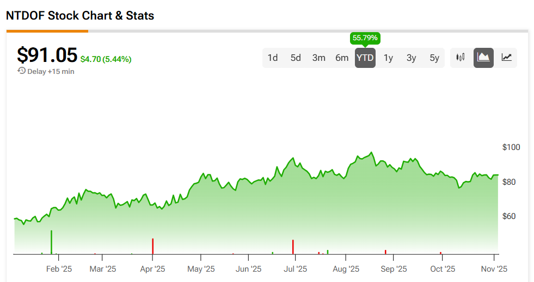Viewport: 534px width, 282px height.
Task: Change chart range to 3y
Action: pos(411,58)
